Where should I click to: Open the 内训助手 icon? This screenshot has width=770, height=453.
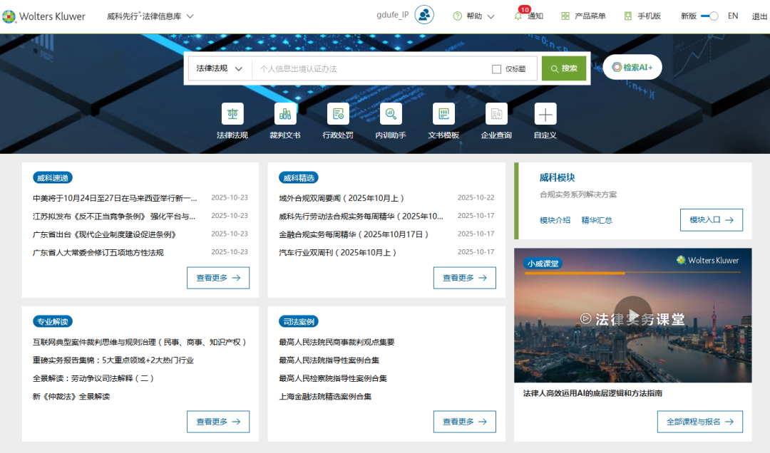pyautogui.click(x=391, y=114)
